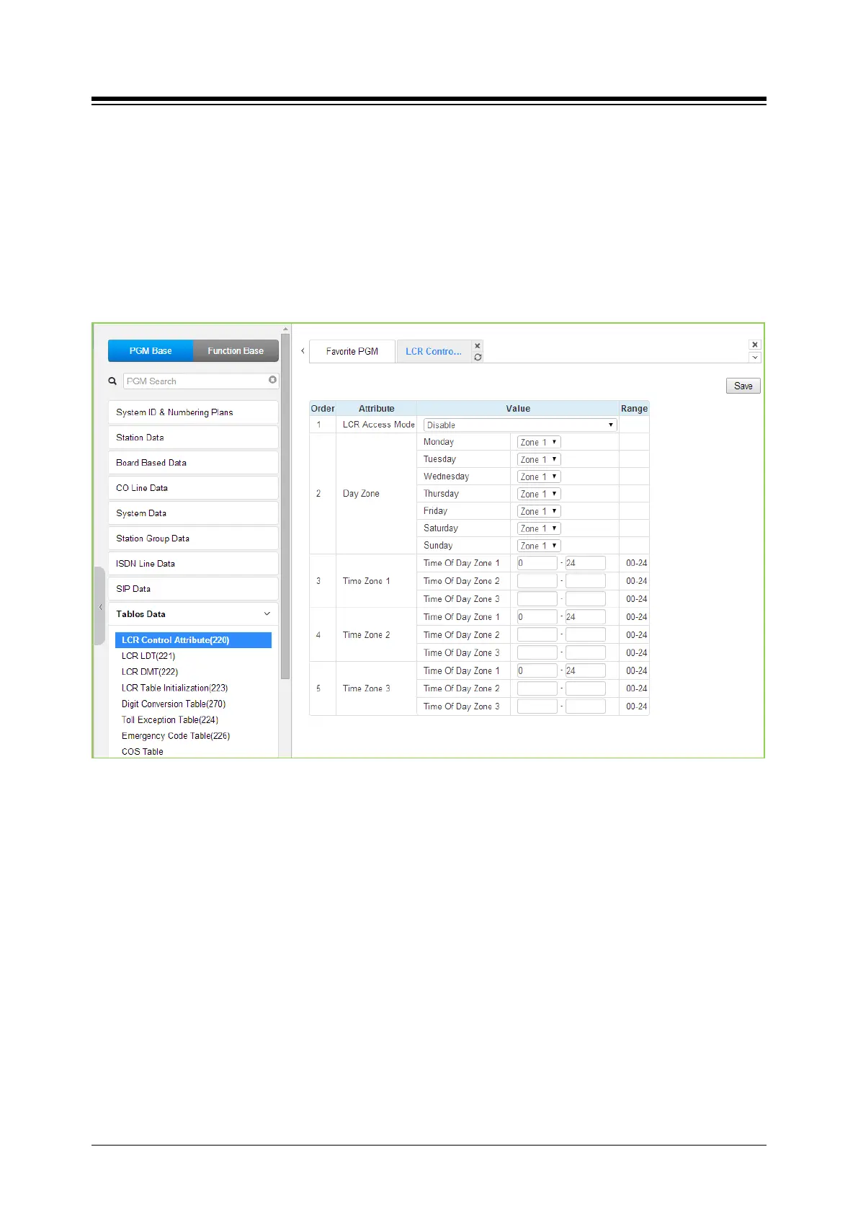The height and width of the screenshot is (1214, 858).
Task: Open CO Line Data section
Action: click(x=193, y=488)
